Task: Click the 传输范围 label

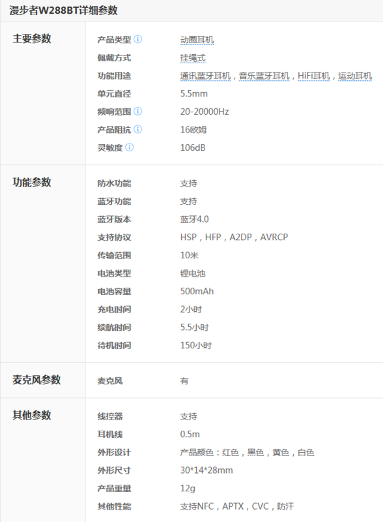Action: [114, 255]
